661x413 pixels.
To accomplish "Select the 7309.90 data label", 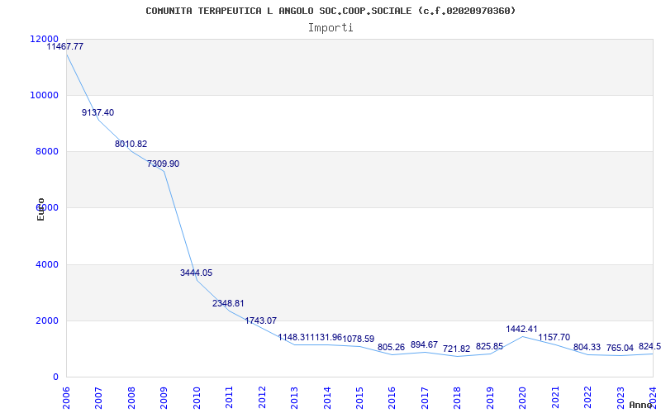I will 163,164.
